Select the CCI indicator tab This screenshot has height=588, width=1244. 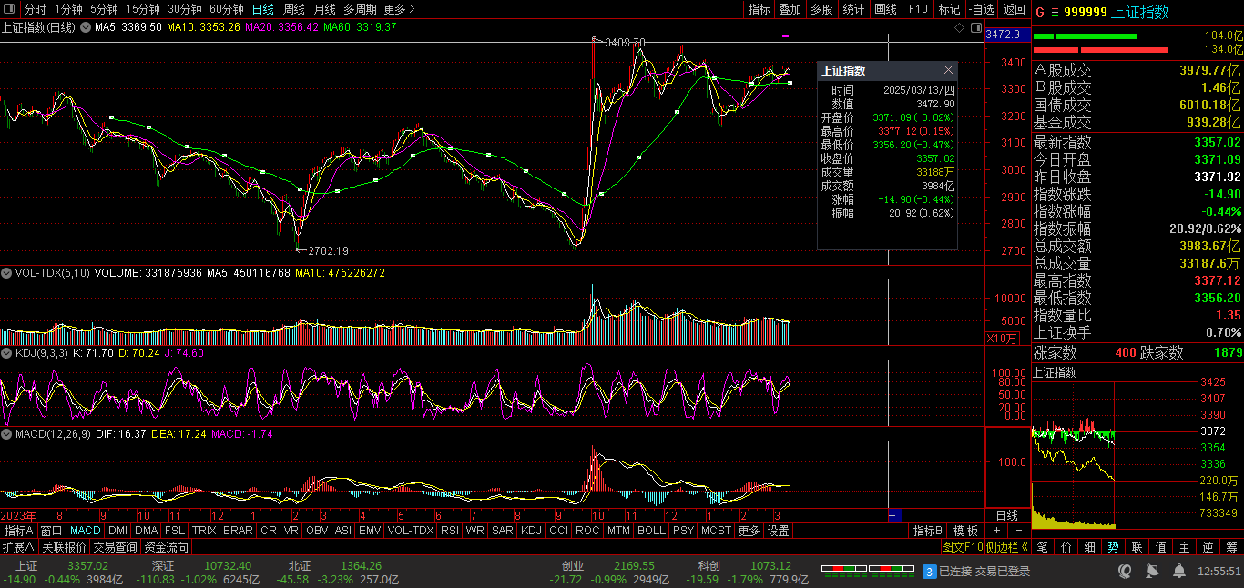point(558,531)
